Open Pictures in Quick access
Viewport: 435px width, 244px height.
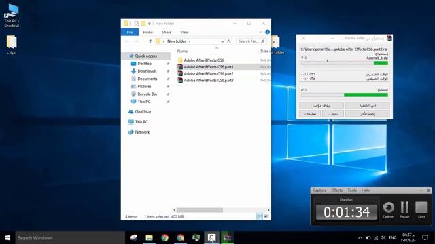point(144,86)
